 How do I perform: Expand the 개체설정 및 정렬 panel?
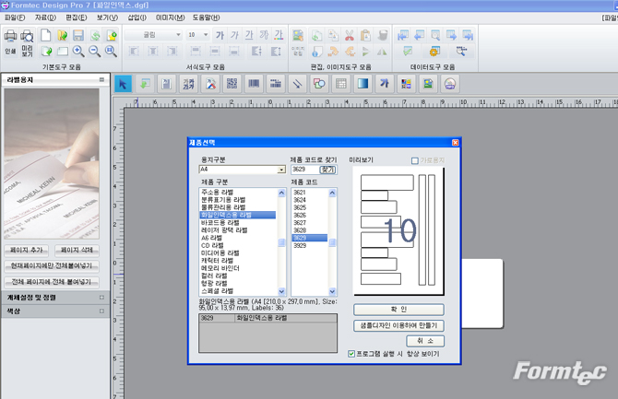pyautogui.click(x=101, y=298)
